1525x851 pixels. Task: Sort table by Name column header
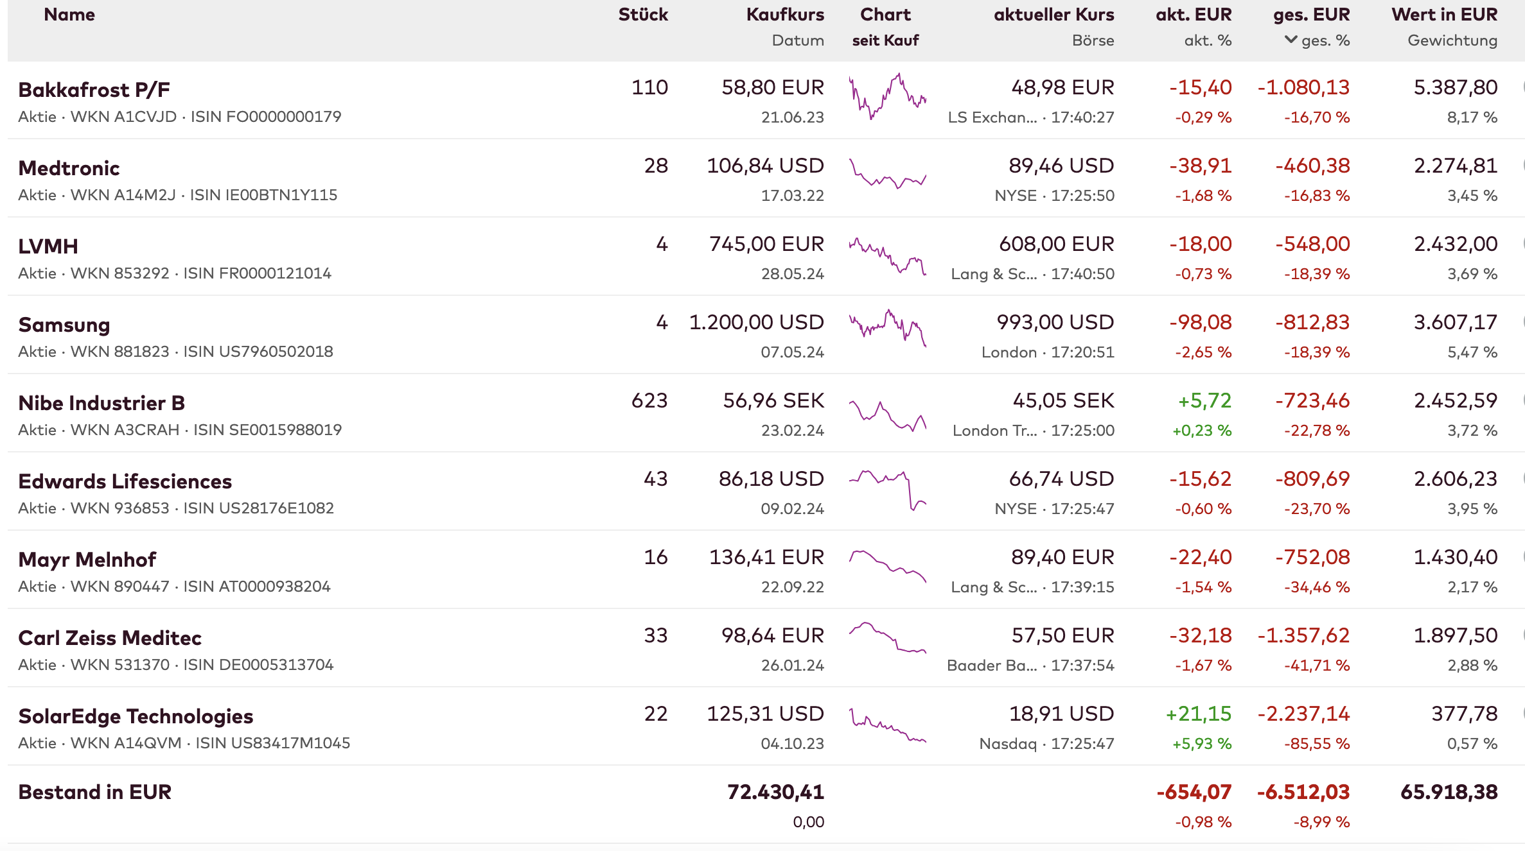point(69,15)
